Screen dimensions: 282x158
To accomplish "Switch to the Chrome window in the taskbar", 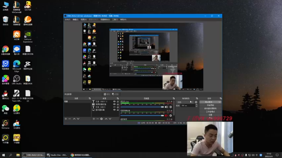I will [x=81, y=155].
